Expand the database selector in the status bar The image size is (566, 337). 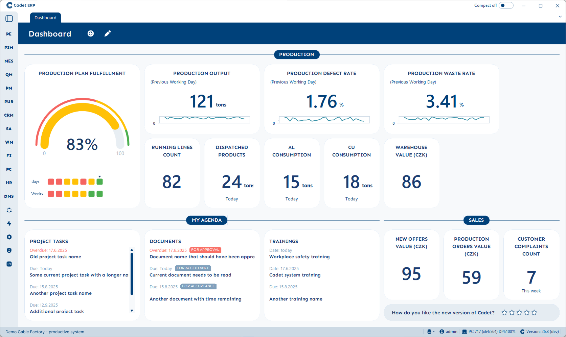[430, 332]
